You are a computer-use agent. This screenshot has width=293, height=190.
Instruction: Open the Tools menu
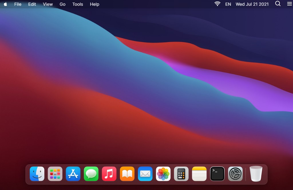click(78, 4)
